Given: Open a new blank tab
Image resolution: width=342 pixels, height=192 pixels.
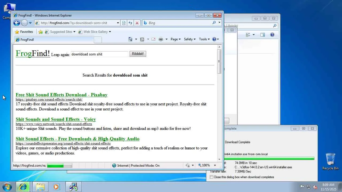Looking at the screenshot, I should point(98,40).
